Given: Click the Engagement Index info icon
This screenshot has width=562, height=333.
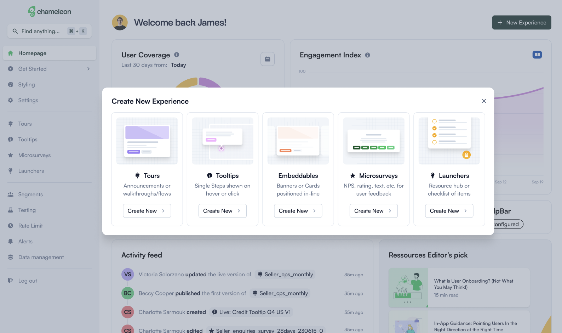Looking at the screenshot, I should [368, 55].
